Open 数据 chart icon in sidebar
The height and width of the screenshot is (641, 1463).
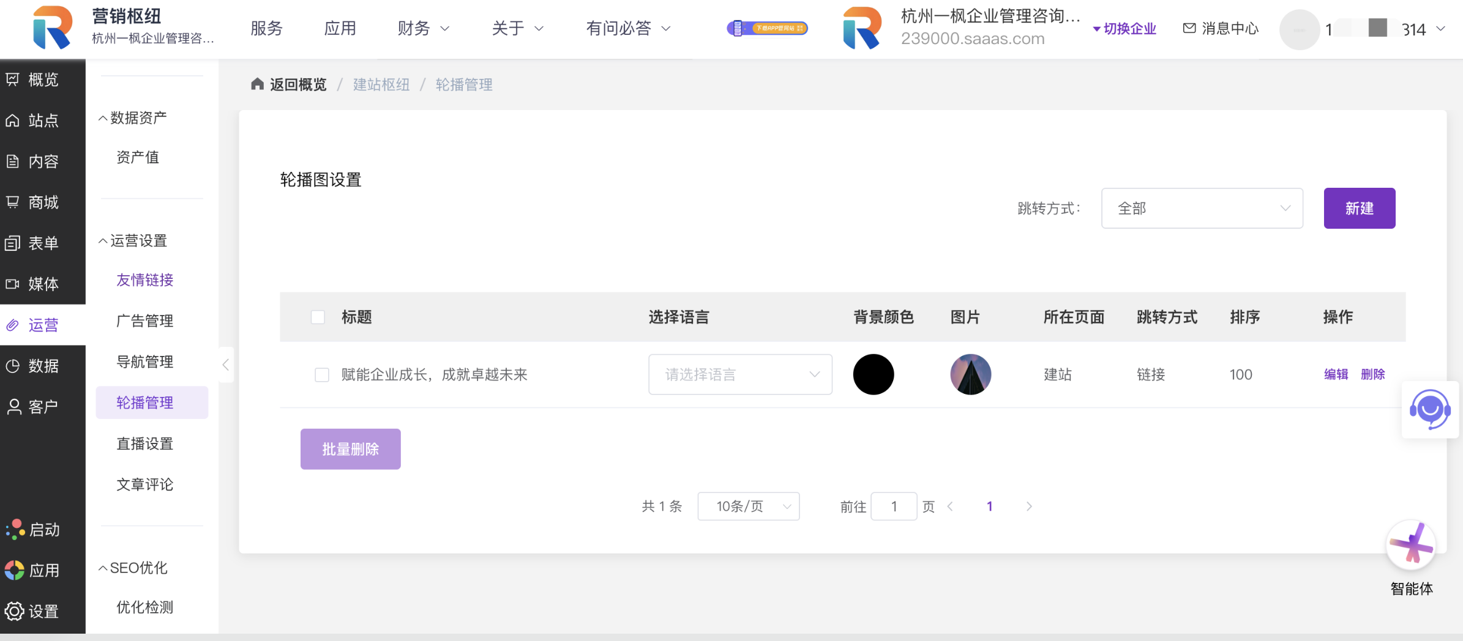(x=13, y=366)
